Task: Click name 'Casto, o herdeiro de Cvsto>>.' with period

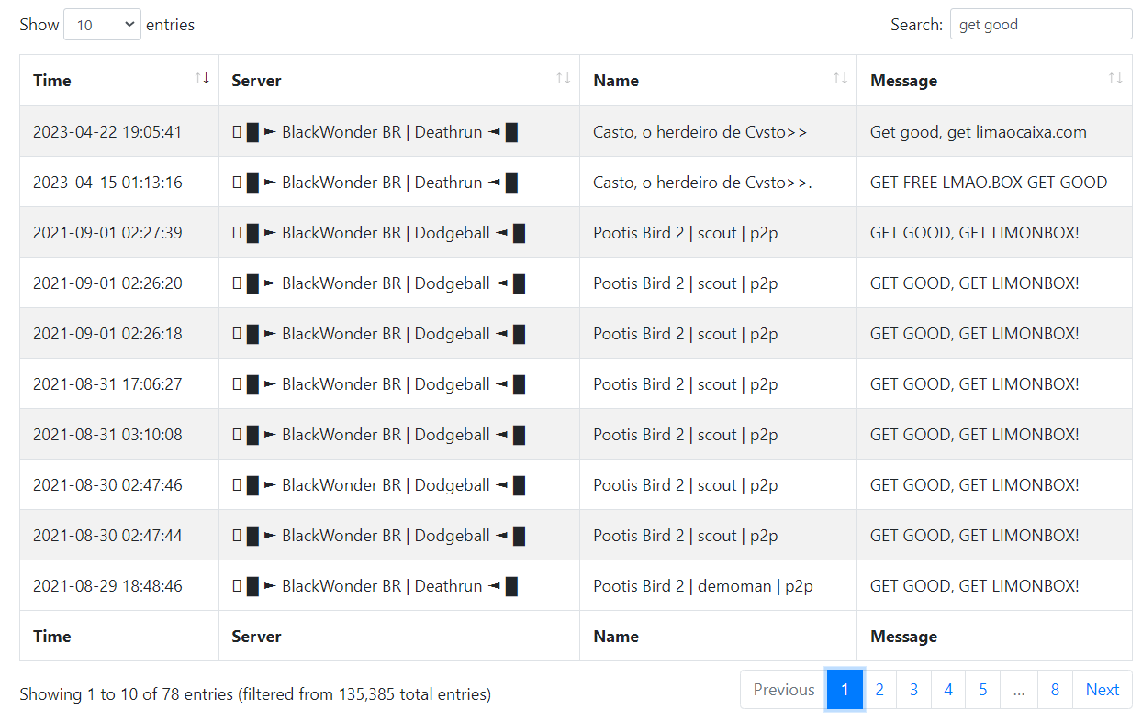Action: (703, 183)
